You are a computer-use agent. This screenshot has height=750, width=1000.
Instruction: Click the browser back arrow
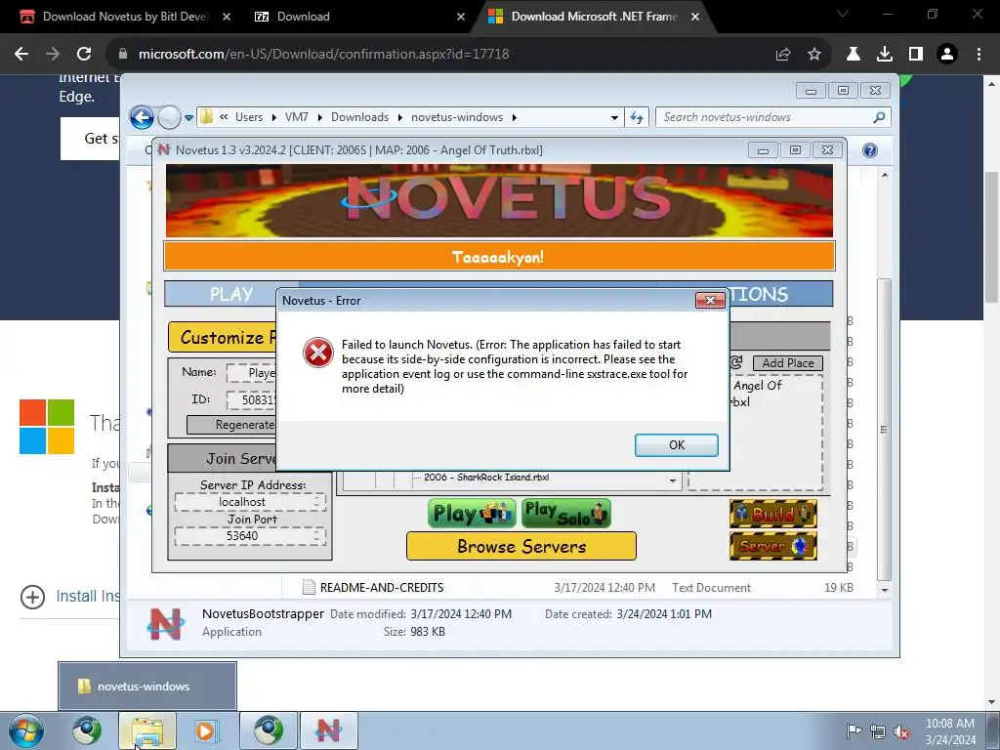(21, 55)
